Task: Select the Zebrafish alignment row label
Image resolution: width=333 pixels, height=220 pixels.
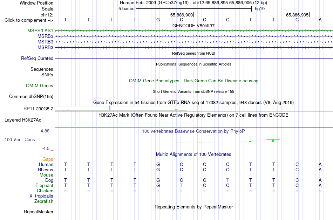Action: 44,201
